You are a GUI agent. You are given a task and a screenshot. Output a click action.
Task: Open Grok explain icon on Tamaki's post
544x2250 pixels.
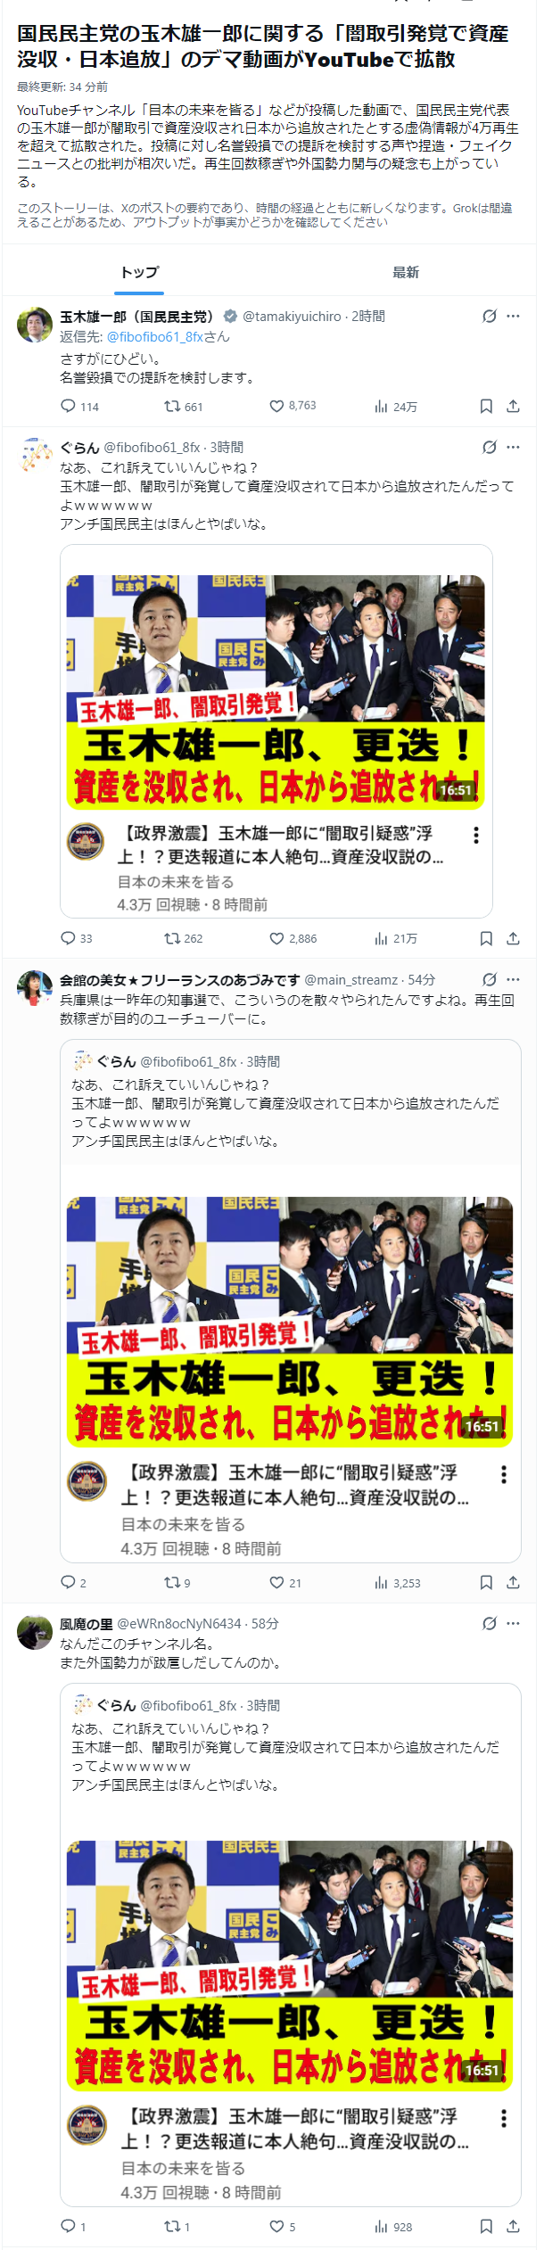tap(489, 316)
